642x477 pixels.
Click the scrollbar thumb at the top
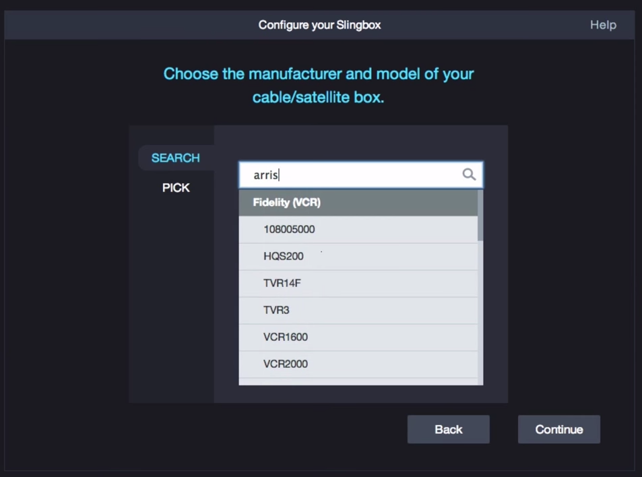(x=480, y=212)
